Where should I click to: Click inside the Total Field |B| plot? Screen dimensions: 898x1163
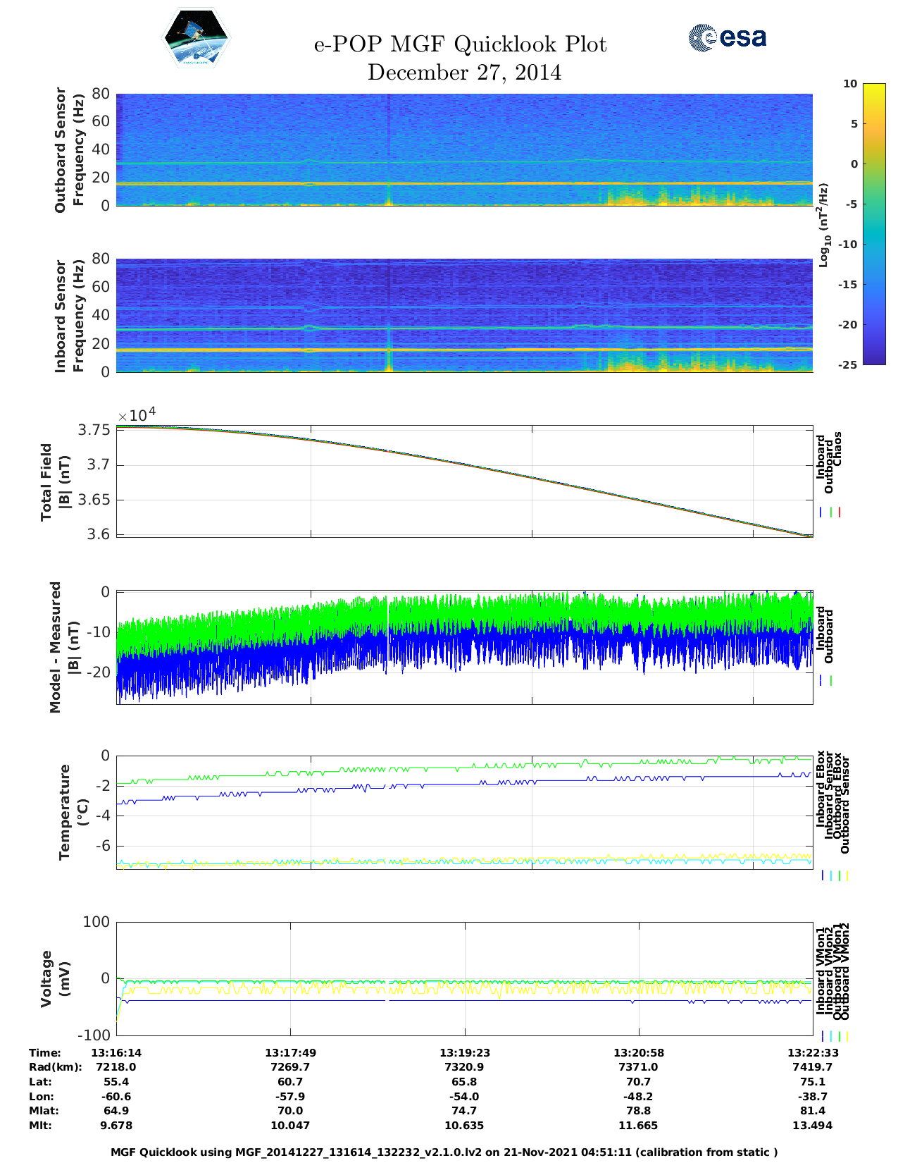tap(464, 481)
